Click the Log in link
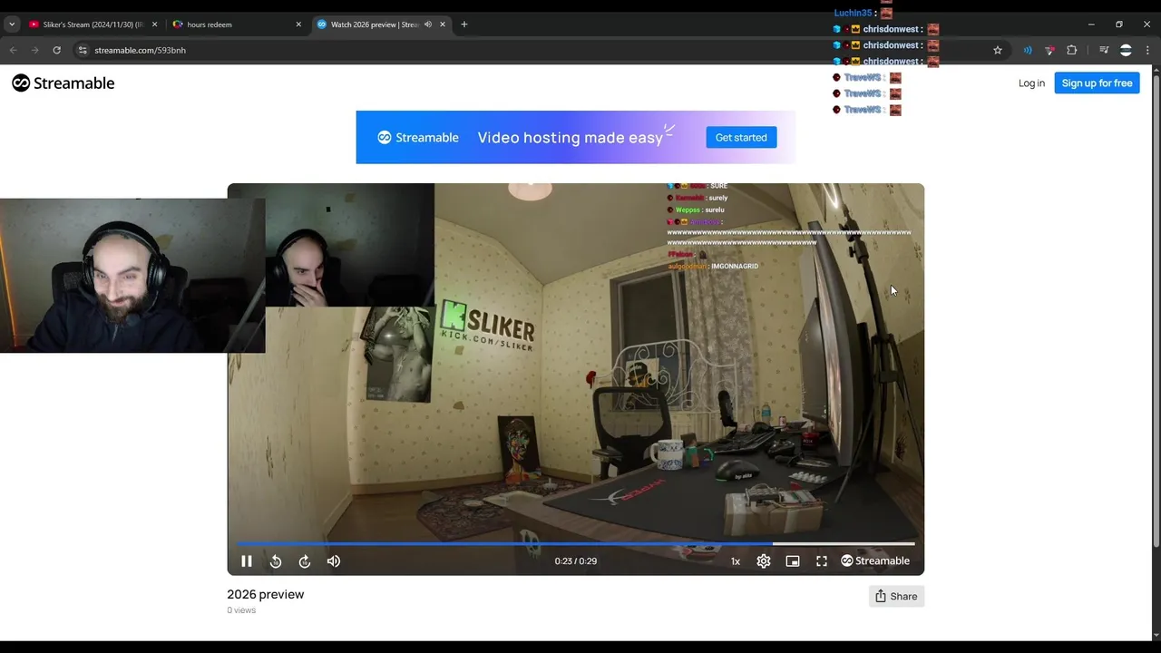1161x653 pixels. tap(1031, 83)
